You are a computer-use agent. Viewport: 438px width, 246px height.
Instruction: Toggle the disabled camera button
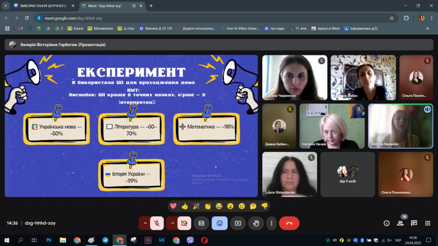pyautogui.click(x=185, y=223)
